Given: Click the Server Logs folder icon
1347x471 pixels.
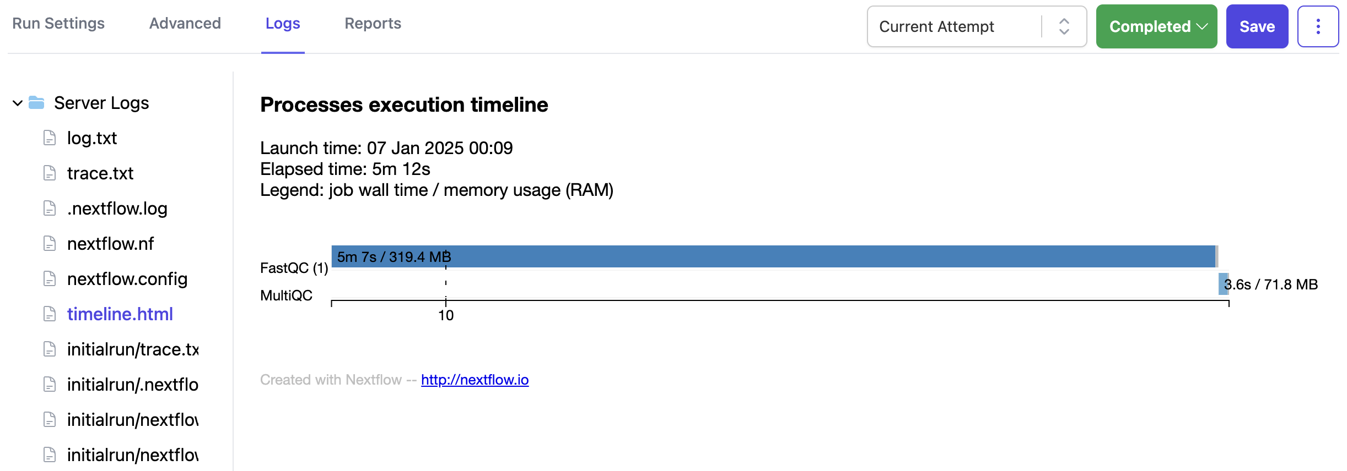Looking at the screenshot, I should pos(37,102).
